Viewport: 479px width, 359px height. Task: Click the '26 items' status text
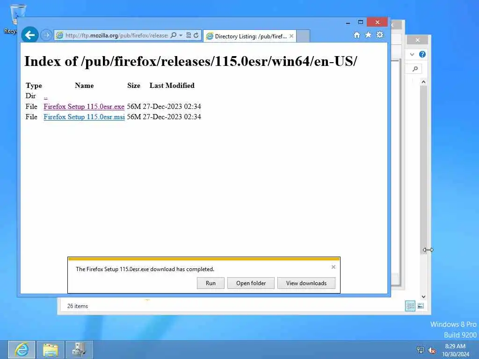pyautogui.click(x=78, y=306)
